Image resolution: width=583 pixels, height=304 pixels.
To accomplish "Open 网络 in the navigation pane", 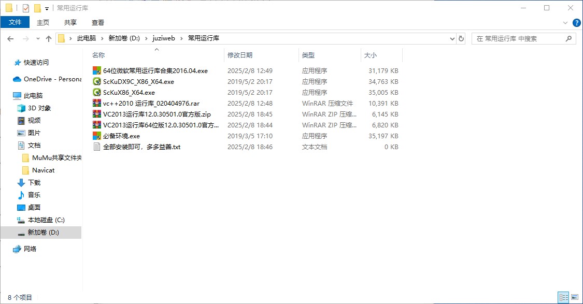I will (24, 249).
